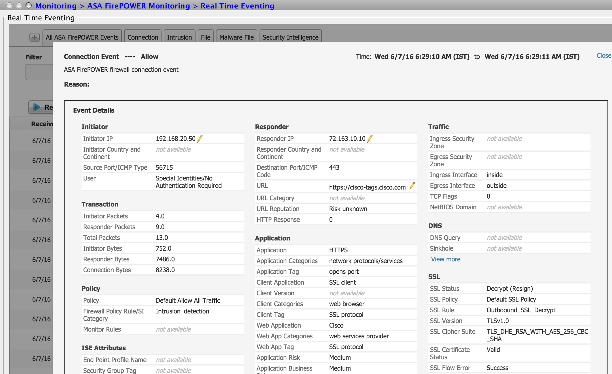612x374 pixels.
Task: Close the Connection Event details
Action: tap(604, 56)
